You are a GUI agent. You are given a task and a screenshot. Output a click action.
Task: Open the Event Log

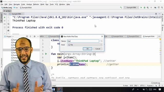[x=156, y=83]
